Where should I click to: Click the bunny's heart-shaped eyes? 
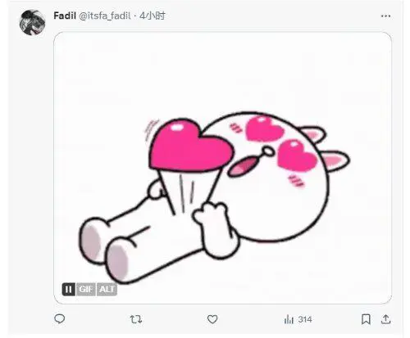[x=281, y=143]
